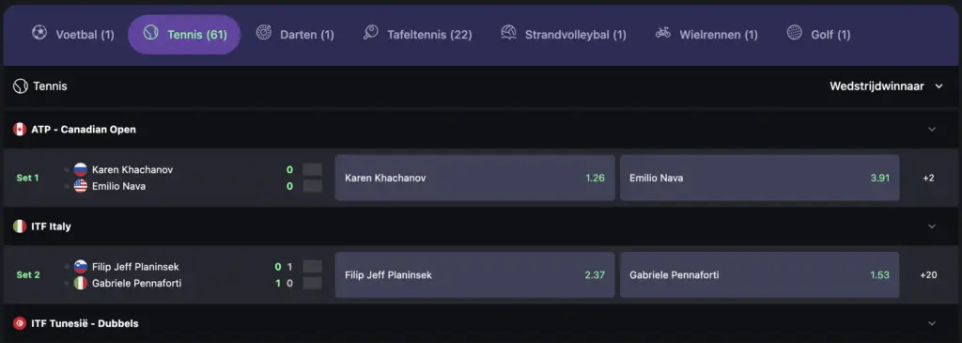Expand the ITF Tunesië - Dubbels chevron
The image size is (962, 343).
(x=932, y=323)
